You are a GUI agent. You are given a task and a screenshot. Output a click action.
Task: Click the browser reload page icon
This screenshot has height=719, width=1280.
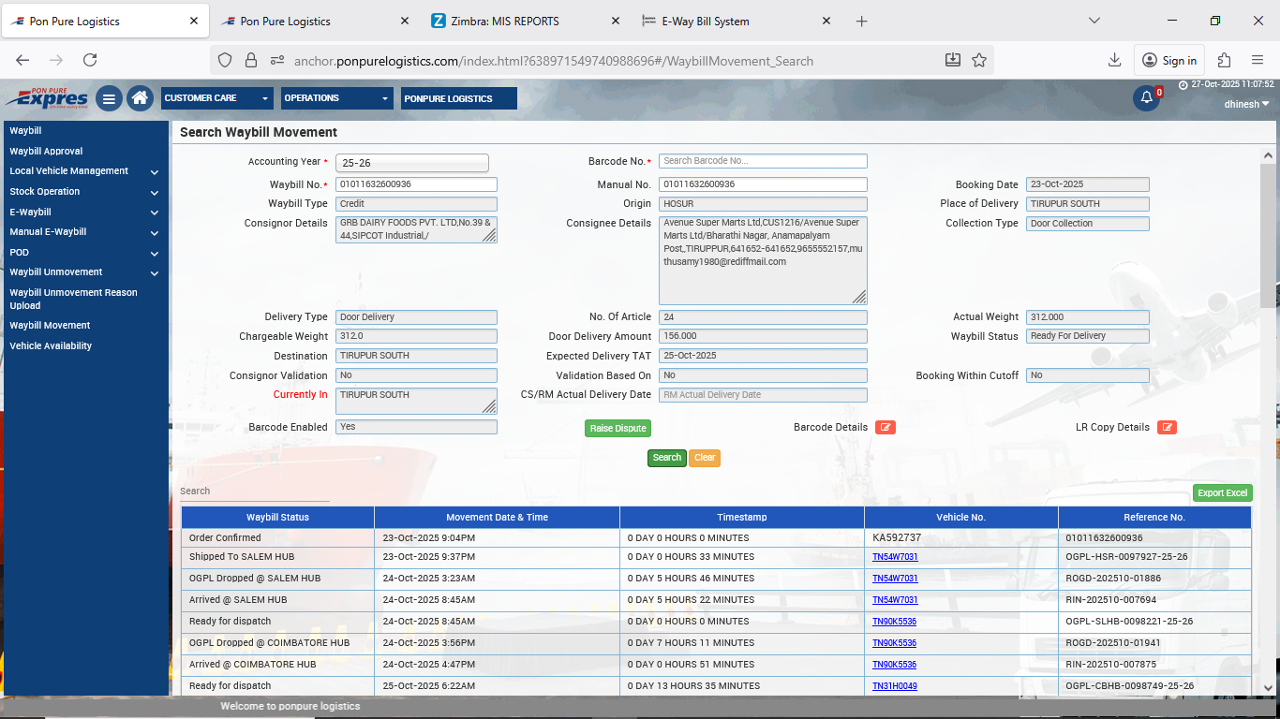[x=90, y=60]
